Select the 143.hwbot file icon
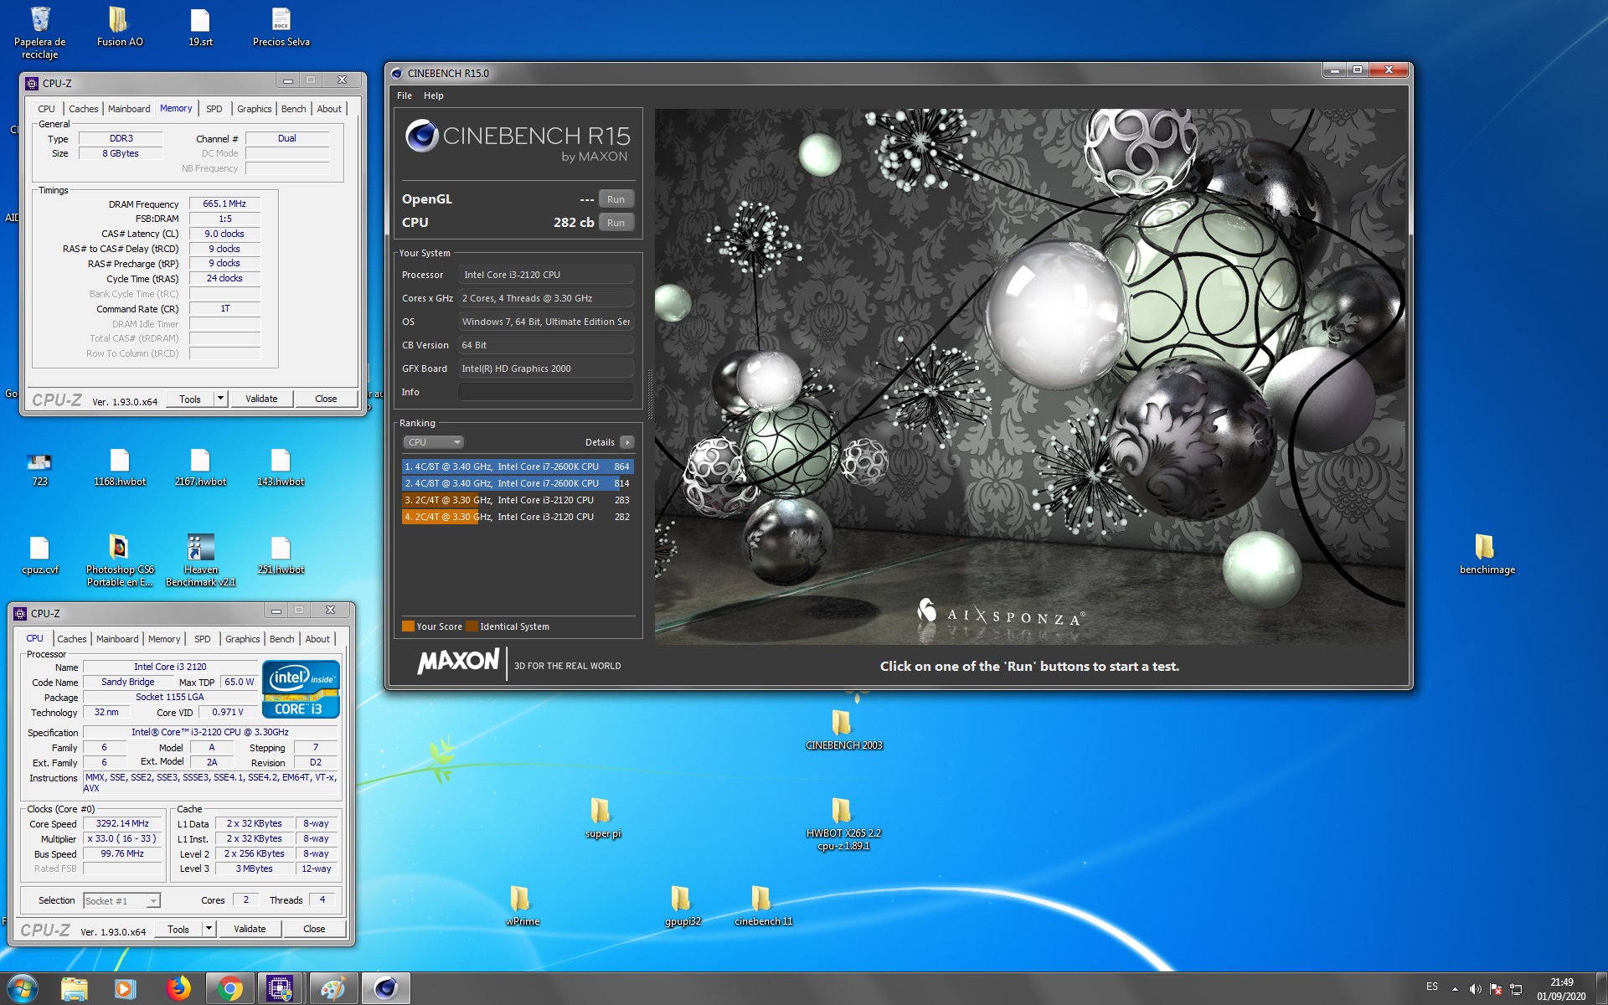Screen dimensions: 1608x1005 [x=281, y=467]
